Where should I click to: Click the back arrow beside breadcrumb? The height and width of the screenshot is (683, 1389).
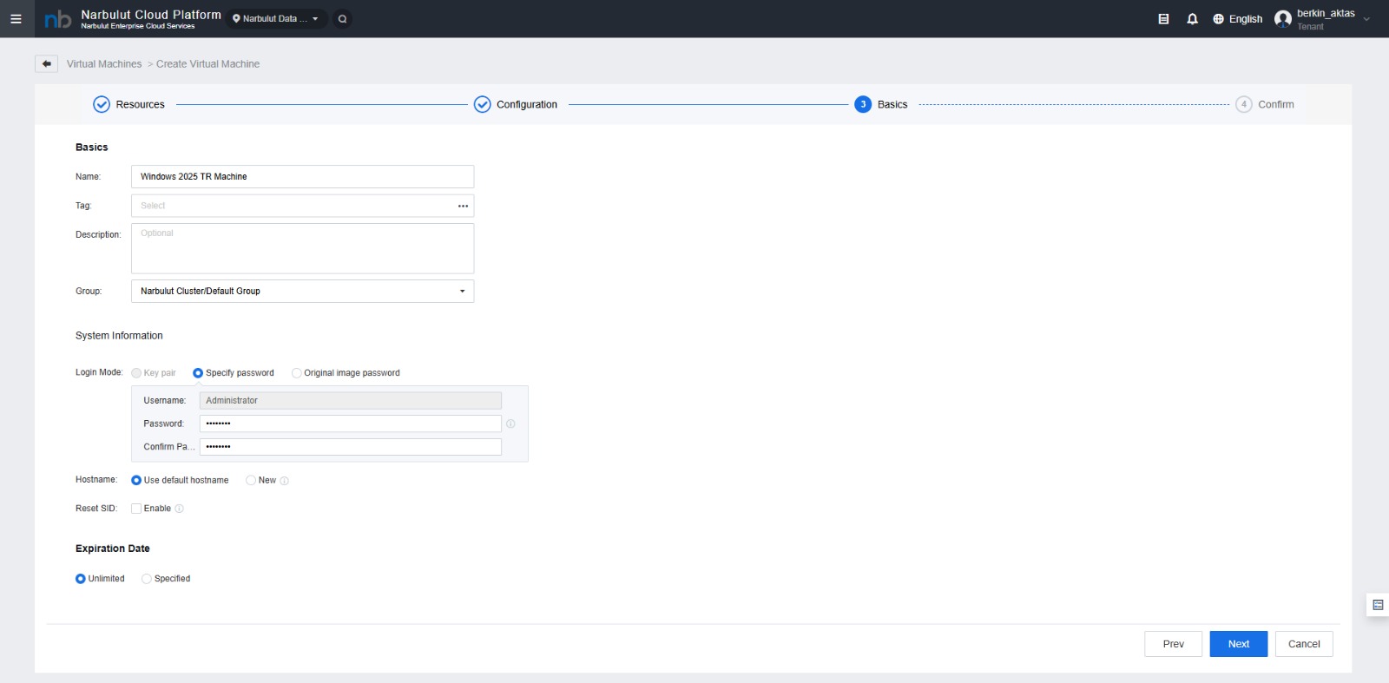pos(47,63)
